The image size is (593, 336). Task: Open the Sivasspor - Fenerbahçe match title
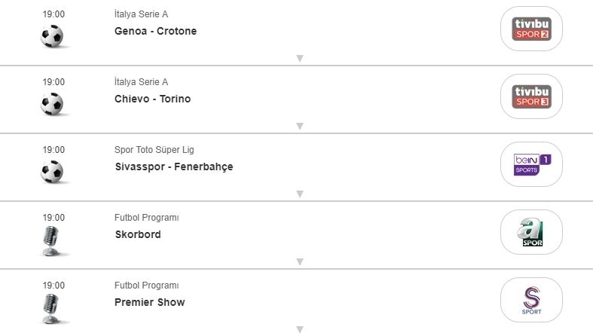(x=173, y=167)
